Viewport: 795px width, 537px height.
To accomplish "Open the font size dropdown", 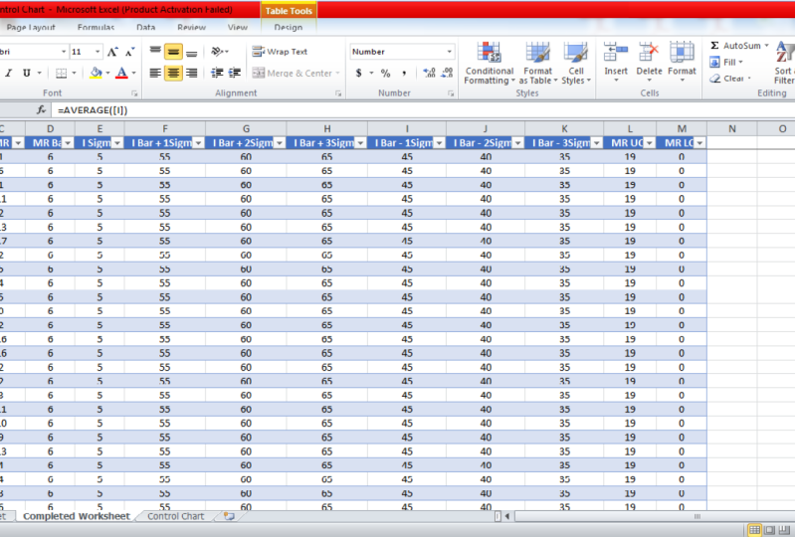I will 98,51.
